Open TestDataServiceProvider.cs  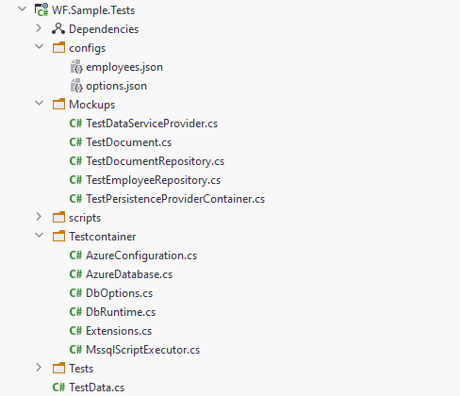(x=152, y=124)
